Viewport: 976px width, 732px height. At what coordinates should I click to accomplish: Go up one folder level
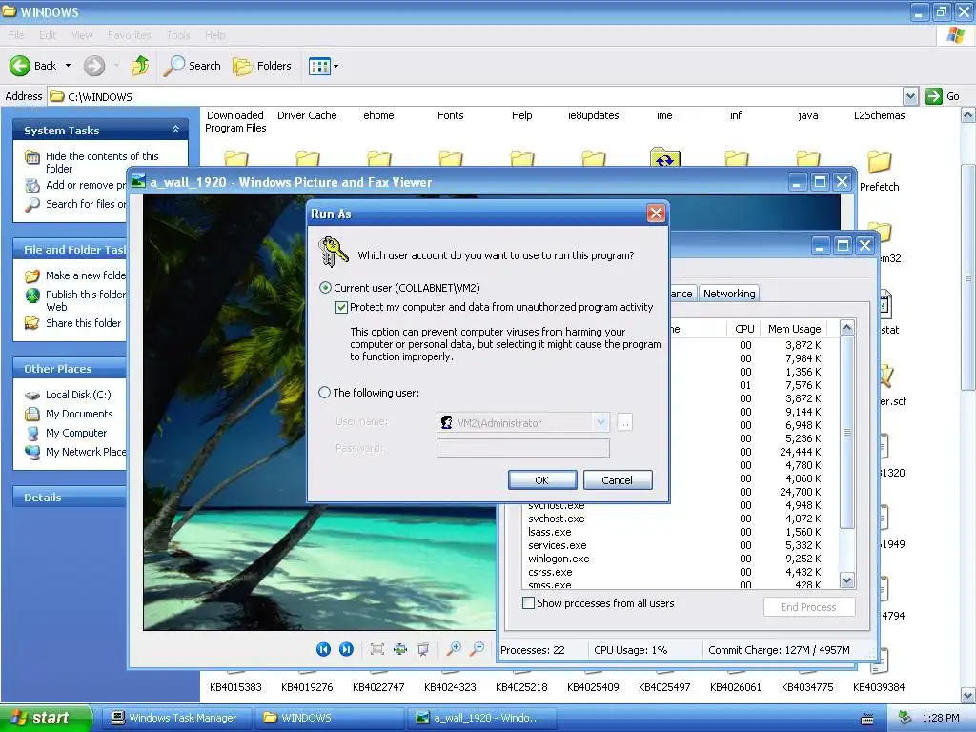[x=140, y=66]
